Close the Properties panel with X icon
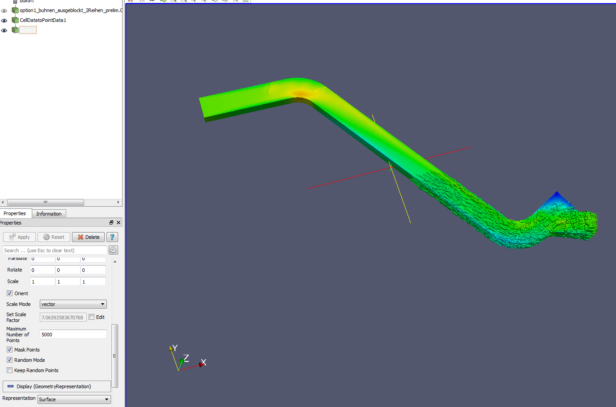Viewport: 616px width, 407px height. (119, 223)
